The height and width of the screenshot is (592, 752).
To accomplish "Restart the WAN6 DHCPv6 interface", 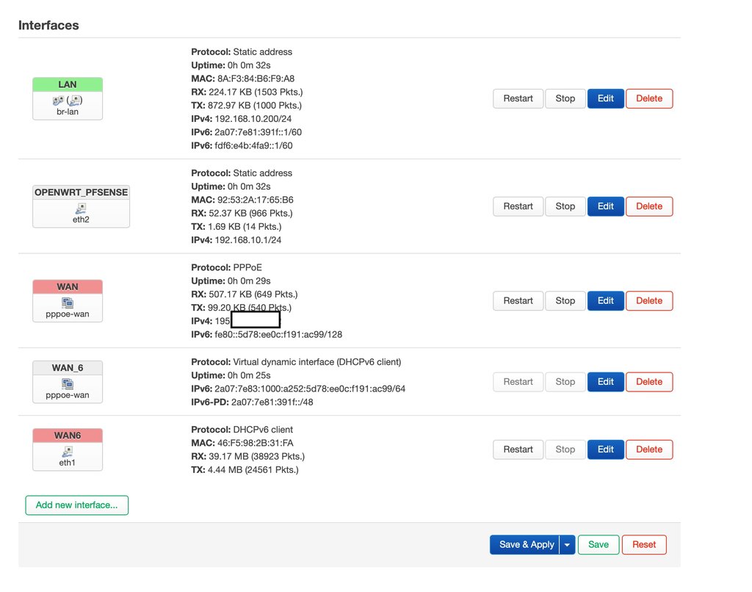I will (518, 450).
